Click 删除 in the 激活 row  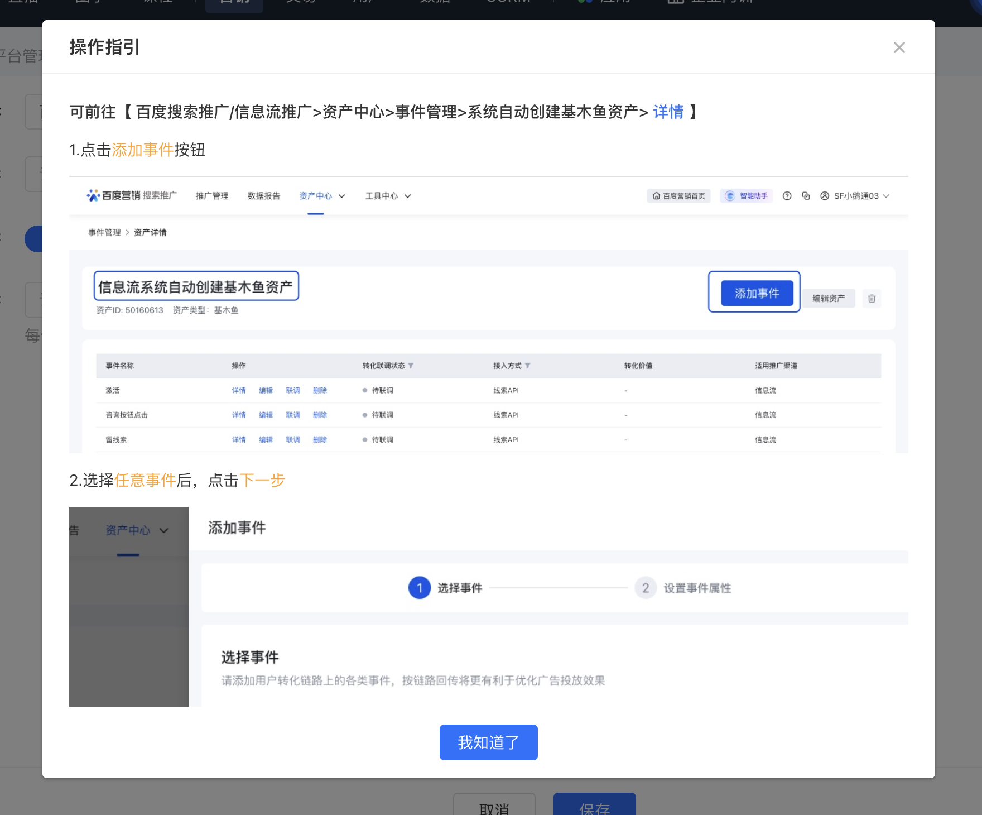click(x=320, y=391)
